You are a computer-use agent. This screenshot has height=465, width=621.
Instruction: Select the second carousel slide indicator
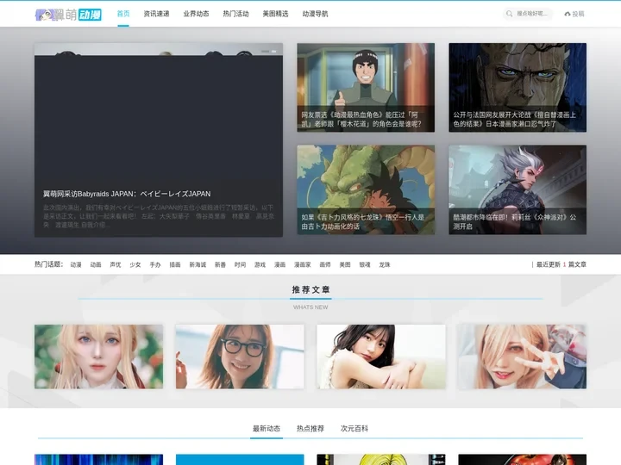click(x=274, y=51)
